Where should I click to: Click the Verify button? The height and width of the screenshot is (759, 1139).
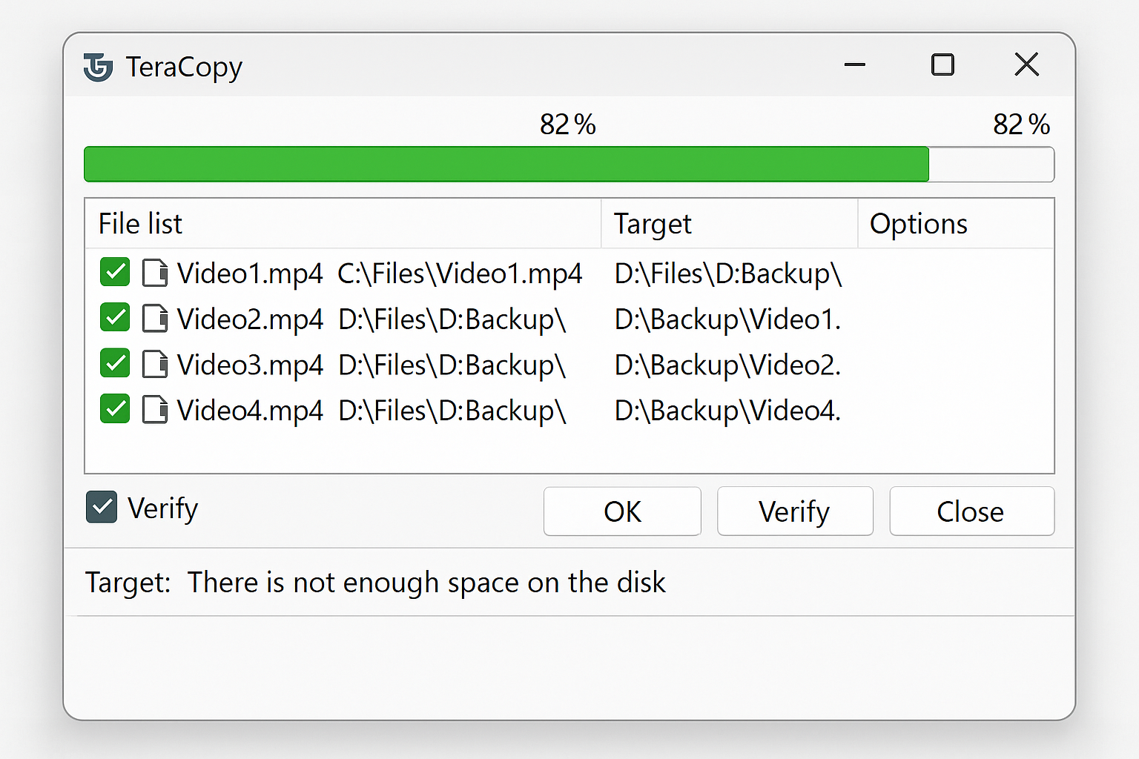point(794,511)
